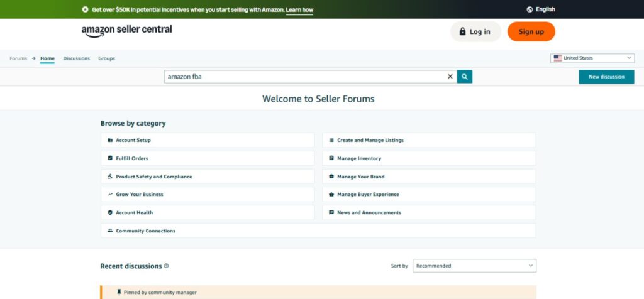The height and width of the screenshot is (299, 644).
Task: Click the News and Announcements chat icon
Action: click(331, 212)
